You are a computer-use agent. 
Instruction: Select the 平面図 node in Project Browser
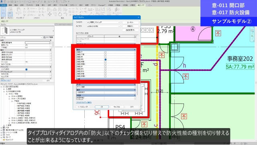[17, 101]
